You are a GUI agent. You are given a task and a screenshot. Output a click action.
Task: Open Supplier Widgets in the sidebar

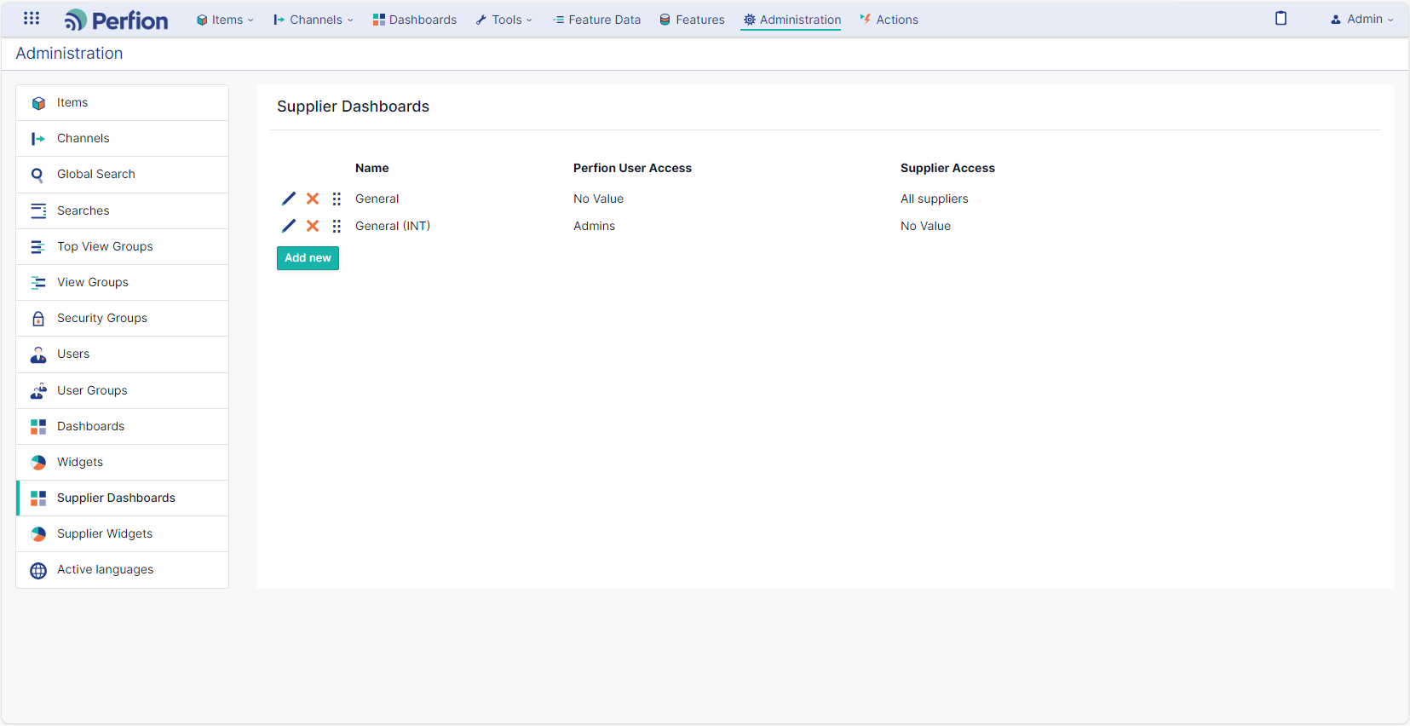122,533
